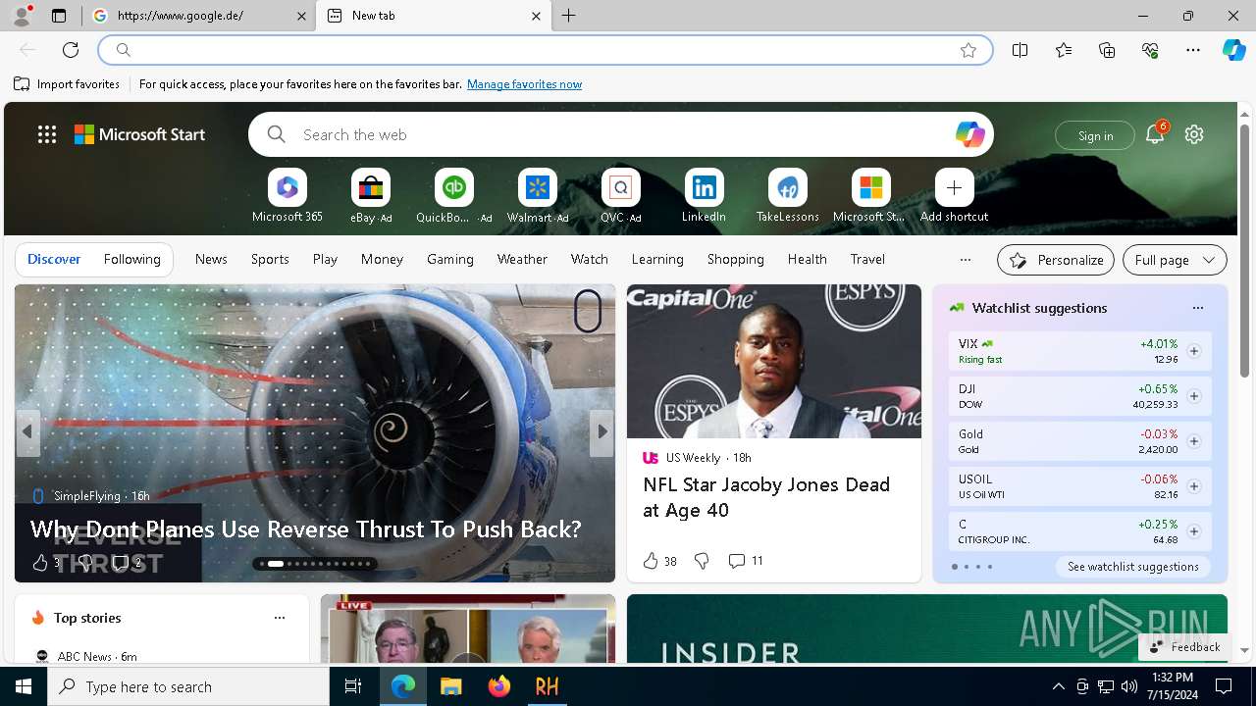
Task: Click the Sign in button
Action: coord(1095,135)
